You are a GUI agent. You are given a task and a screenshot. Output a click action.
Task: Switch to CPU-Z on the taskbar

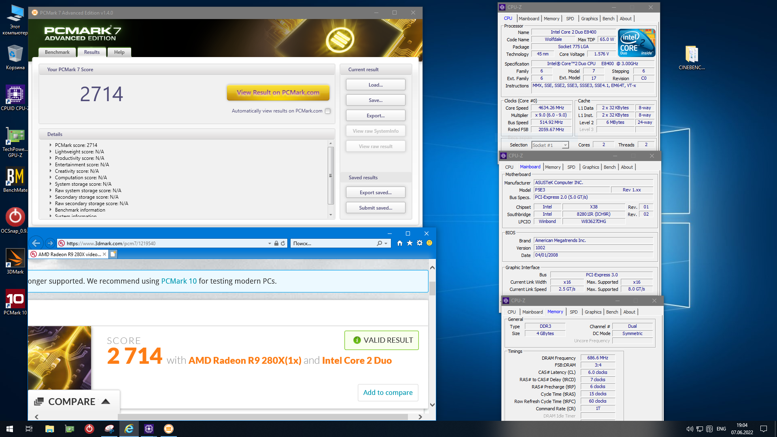click(x=149, y=429)
